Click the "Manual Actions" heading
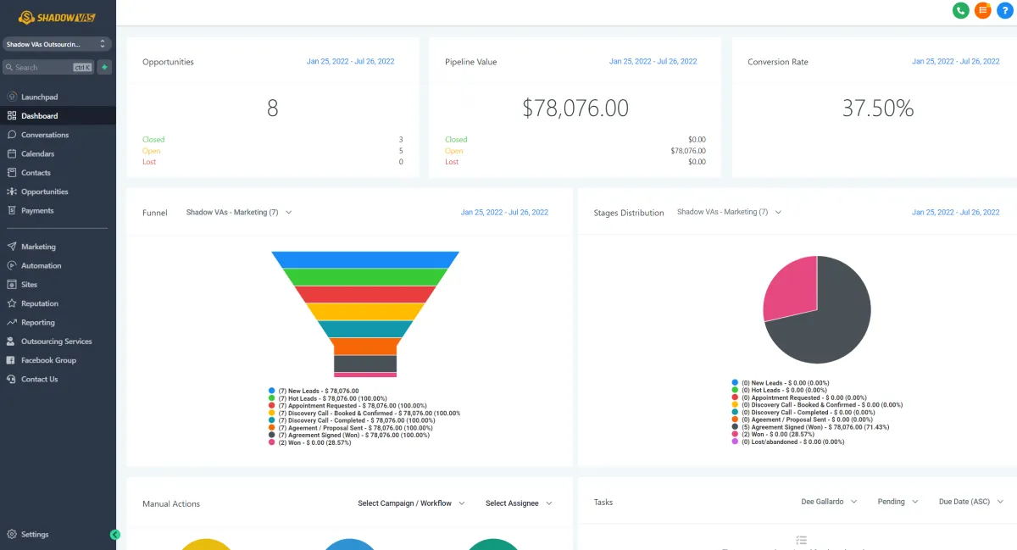 click(171, 504)
